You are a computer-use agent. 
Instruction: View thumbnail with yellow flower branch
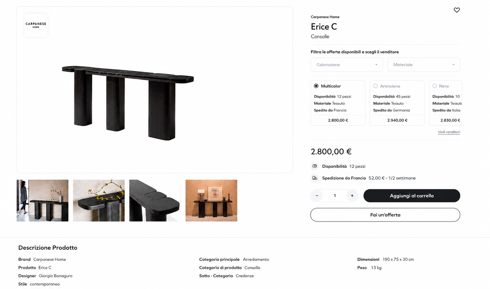tap(99, 200)
